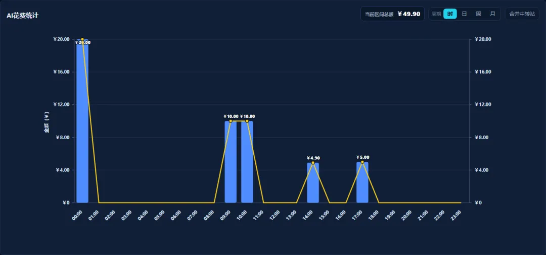This screenshot has width=546, height=255.
Task: Click the yellow line point at 00:00
Action: [x=82, y=39]
